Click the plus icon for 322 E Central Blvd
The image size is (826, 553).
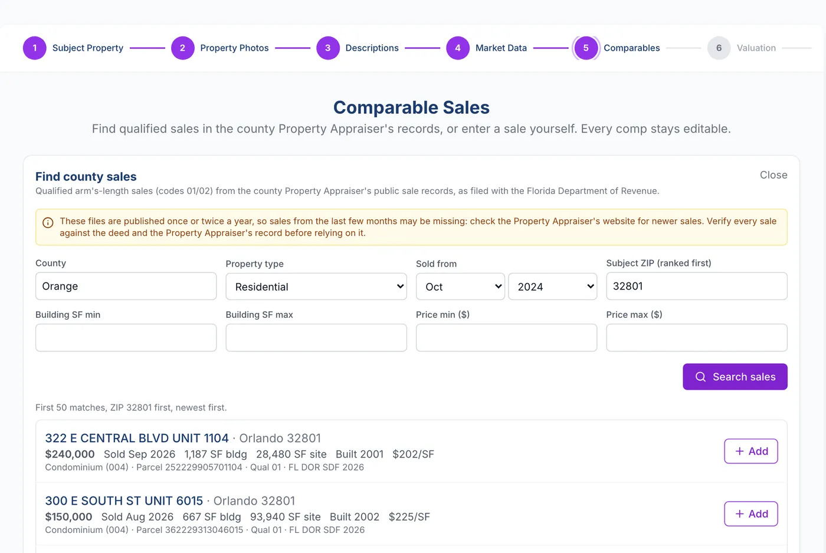(739, 451)
